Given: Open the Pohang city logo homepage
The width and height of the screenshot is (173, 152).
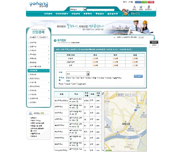Looking at the screenshot, I should pos(39,4).
